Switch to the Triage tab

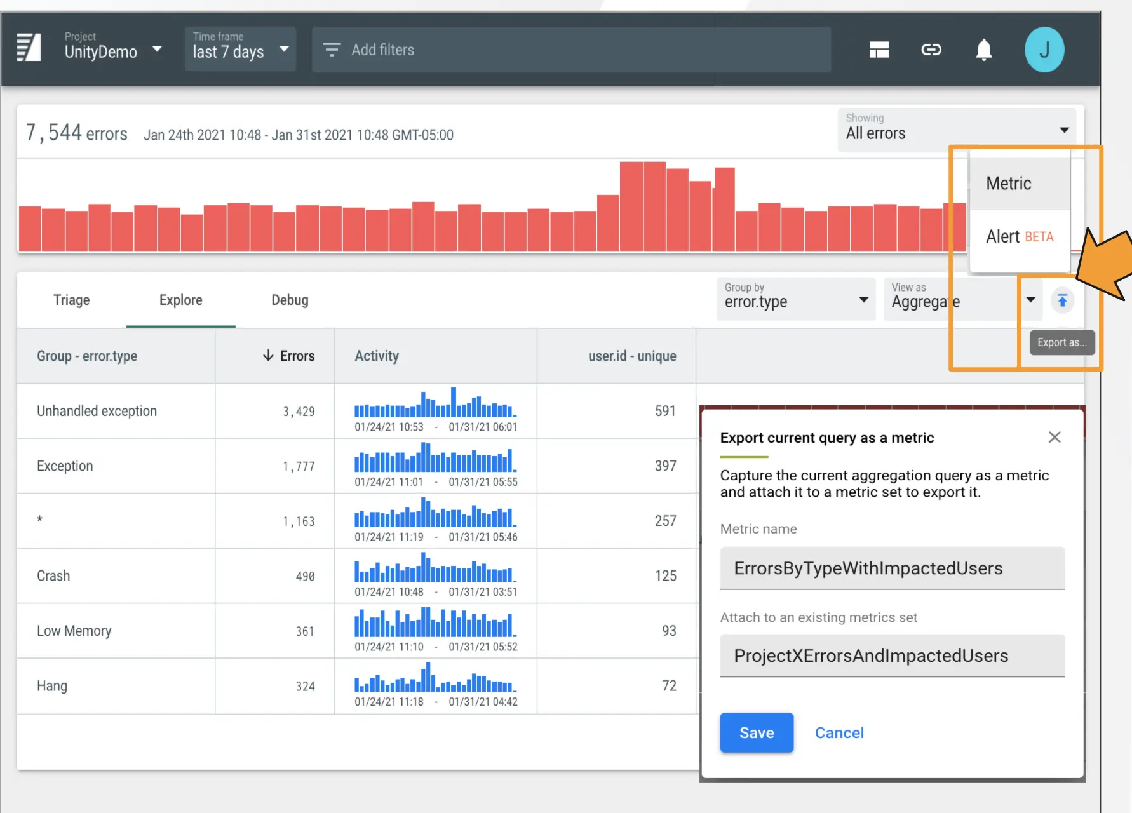[71, 300]
